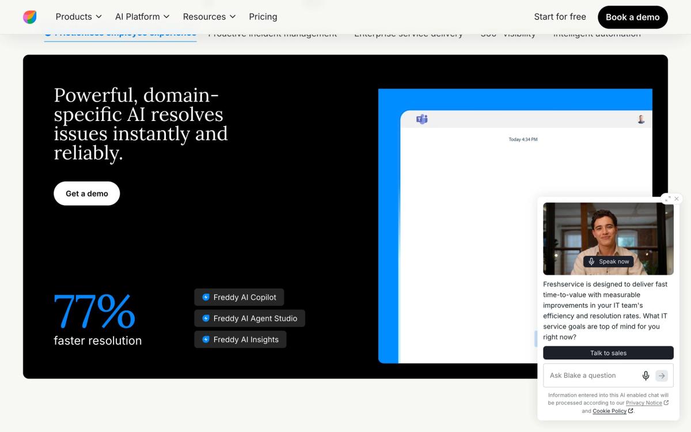Image resolution: width=691 pixels, height=432 pixels.
Task: Click the Talk to sales button
Action: (608, 353)
